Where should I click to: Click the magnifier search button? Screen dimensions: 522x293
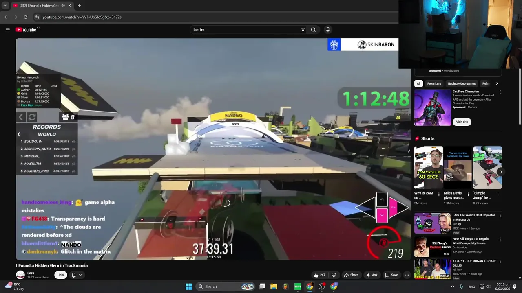(313, 30)
